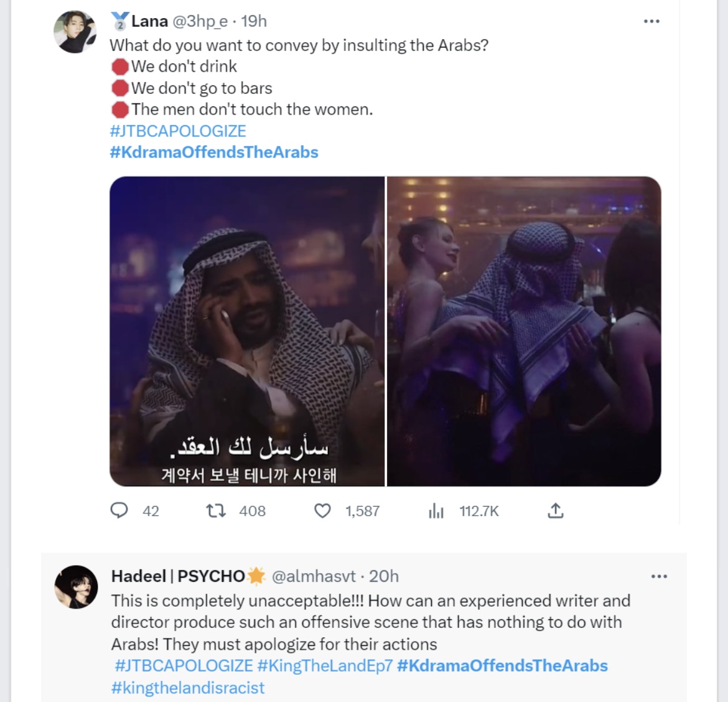Open the #KingTheLandEp7 hashtag
The width and height of the screenshot is (728, 702).
tap(325, 665)
